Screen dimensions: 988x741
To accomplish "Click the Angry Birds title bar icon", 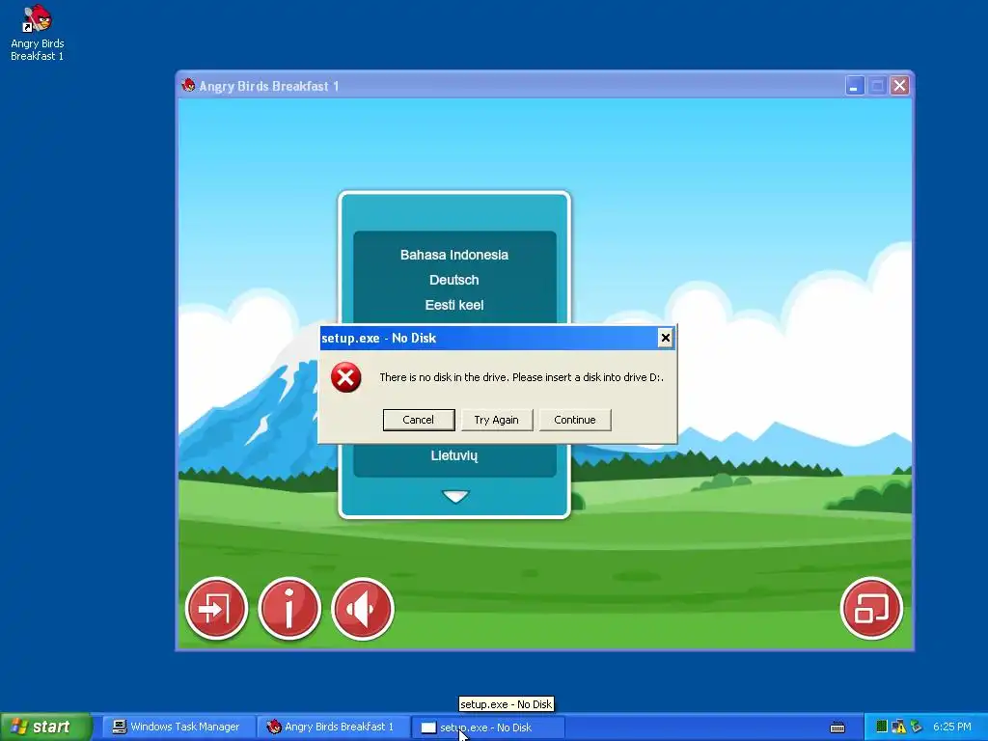I will [x=188, y=85].
